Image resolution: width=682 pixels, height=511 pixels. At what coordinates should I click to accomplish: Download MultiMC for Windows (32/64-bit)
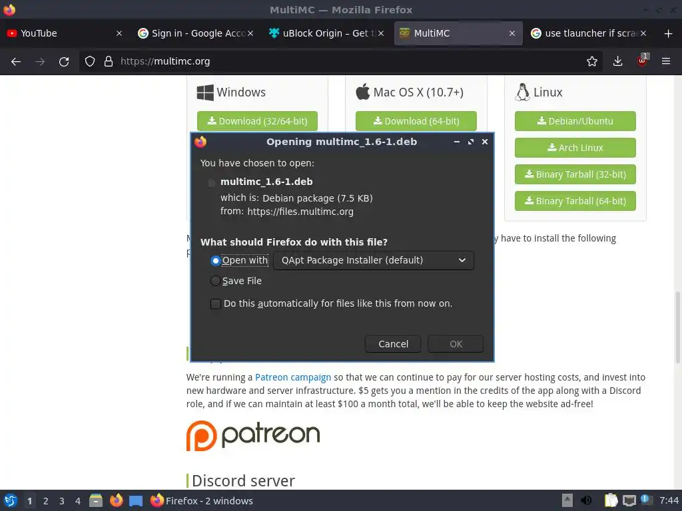pos(257,121)
